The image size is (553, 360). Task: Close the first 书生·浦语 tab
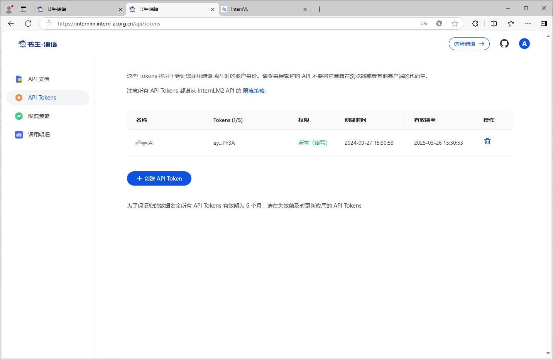pos(120,9)
